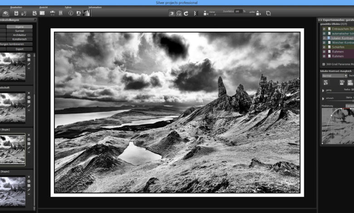
Task: Select the first preset thumbnail
Action: pyautogui.click(x=13, y=67)
